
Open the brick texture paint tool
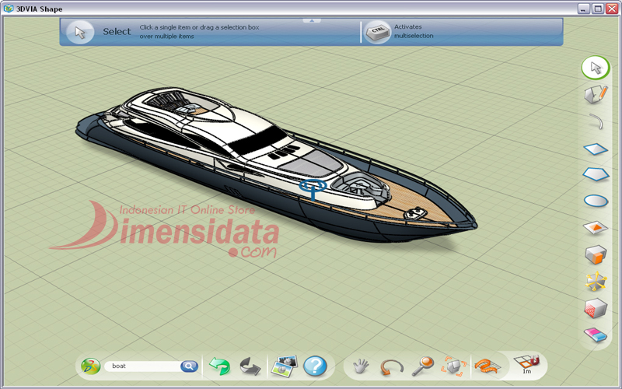pyautogui.click(x=596, y=308)
